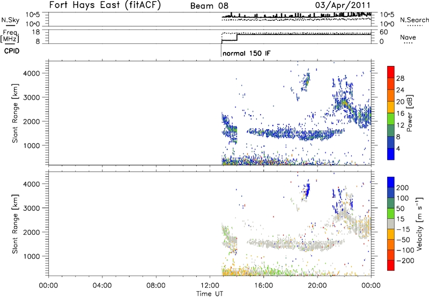Click the 24 label on power colorbar
Screen dimensions: 429x297
pos(400,90)
